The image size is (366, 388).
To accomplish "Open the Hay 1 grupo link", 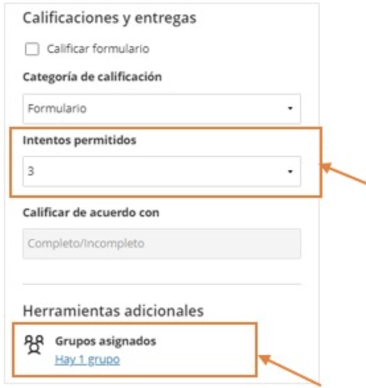I will click(x=87, y=360).
